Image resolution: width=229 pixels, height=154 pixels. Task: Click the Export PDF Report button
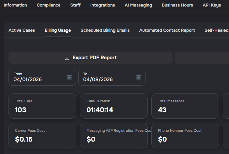click(x=90, y=58)
